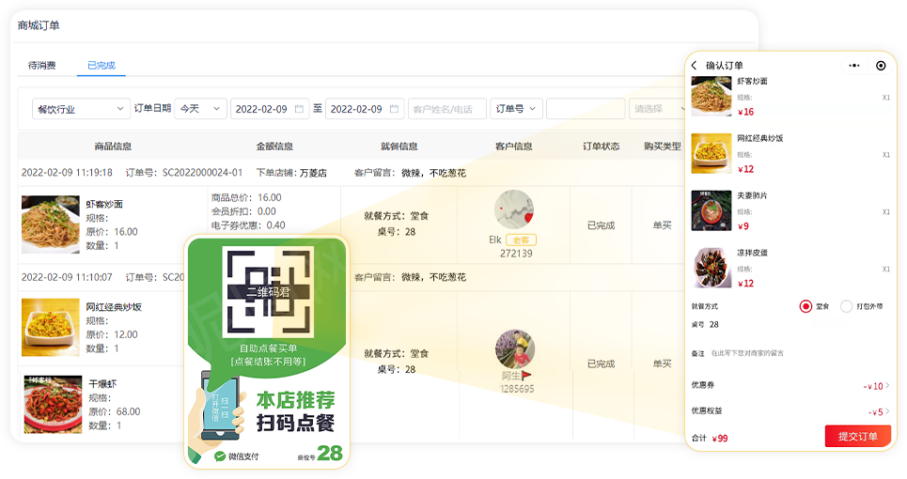The image size is (907, 479).
Task: Click 网红经典炒饭 image in 确认订单 panel
Action: point(712,153)
